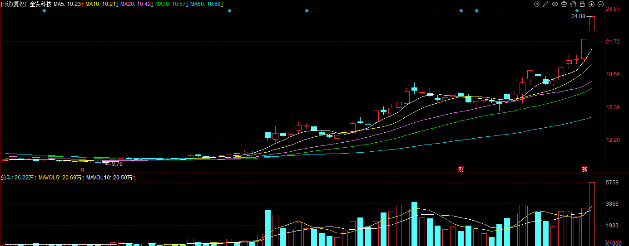
Task: Click the blue diamond above 24.08 label
Action: (x=577, y=10)
